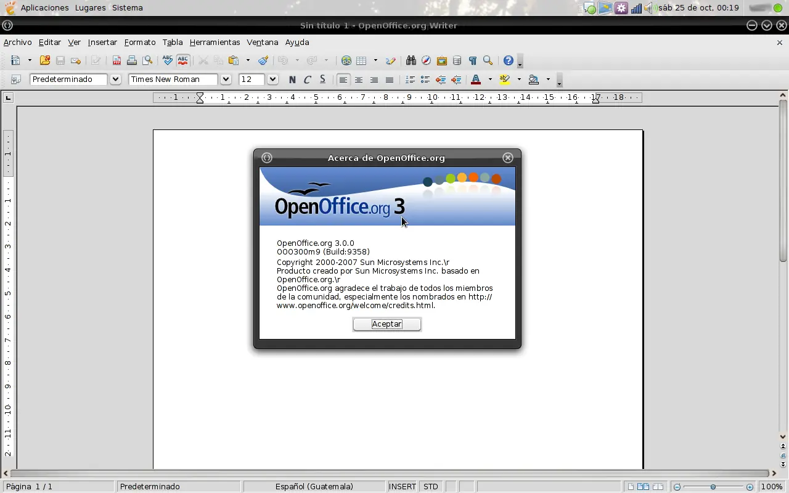Open the Data Sources icon

pos(457,60)
